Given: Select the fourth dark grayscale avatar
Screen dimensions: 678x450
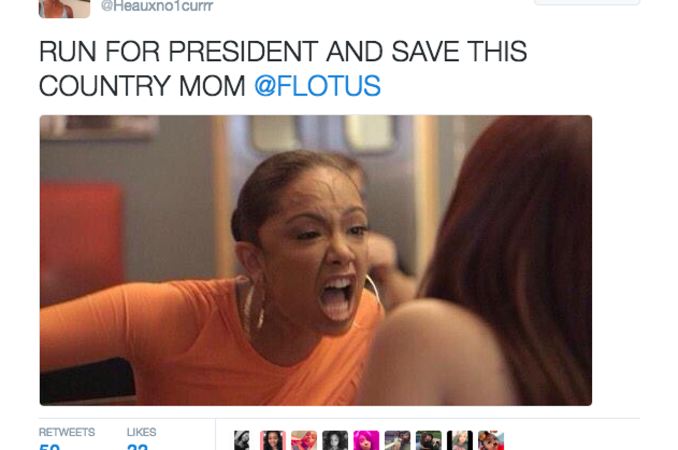Looking at the screenshot, I should tap(335, 440).
